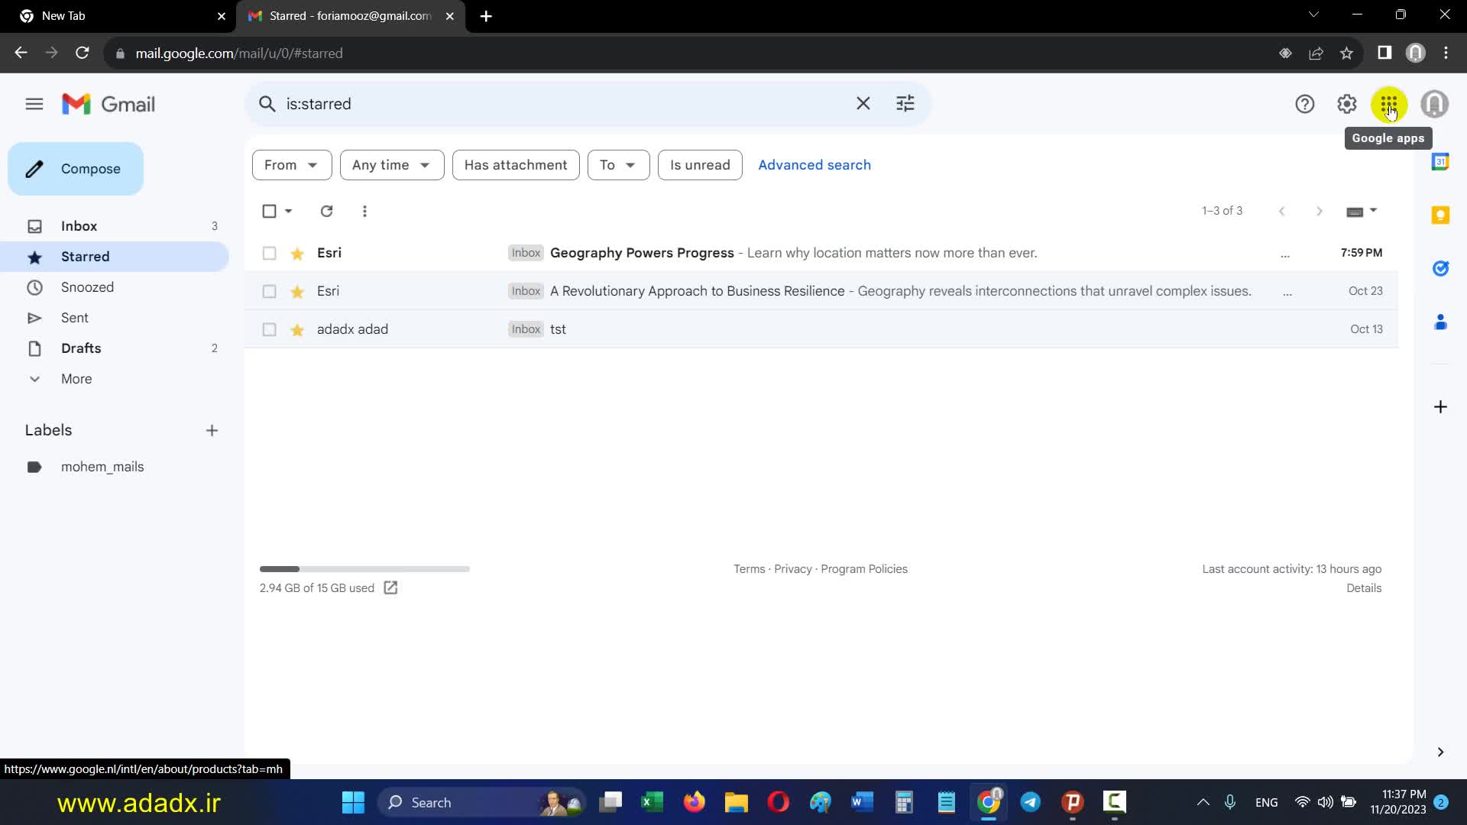Select checkbox for tst email
1467x825 pixels.
(269, 329)
